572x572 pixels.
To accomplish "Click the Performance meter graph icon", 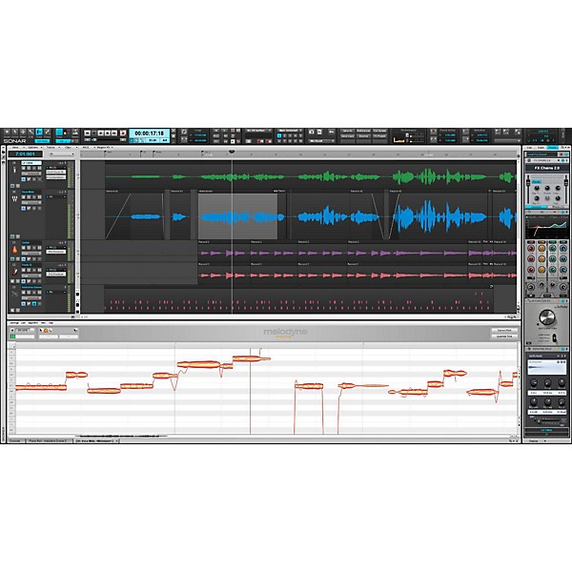I will (x=398, y=139).
